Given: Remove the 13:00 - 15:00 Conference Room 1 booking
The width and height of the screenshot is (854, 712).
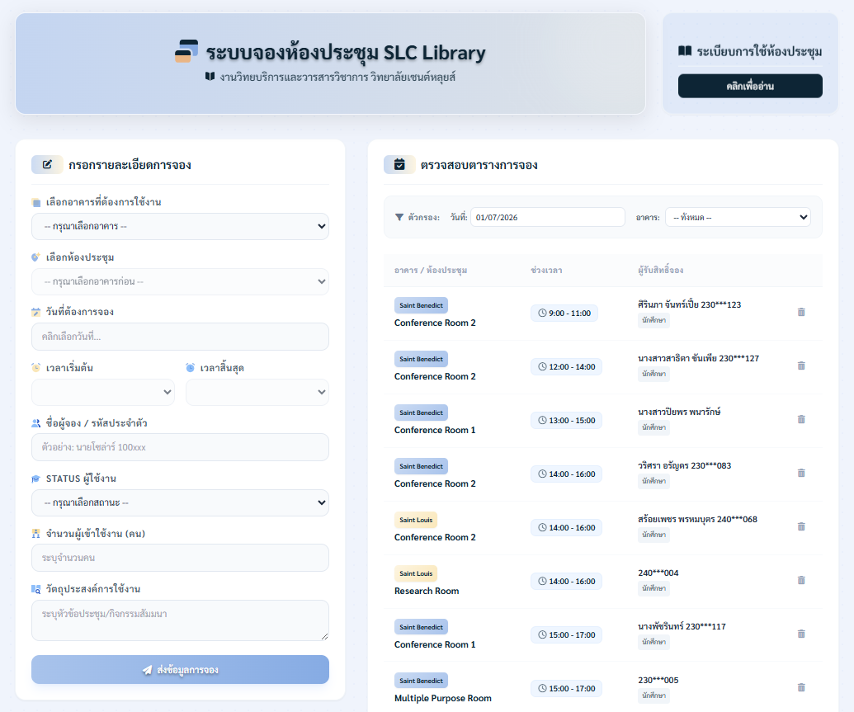Looking at the screenshot, I should (801, 419).
